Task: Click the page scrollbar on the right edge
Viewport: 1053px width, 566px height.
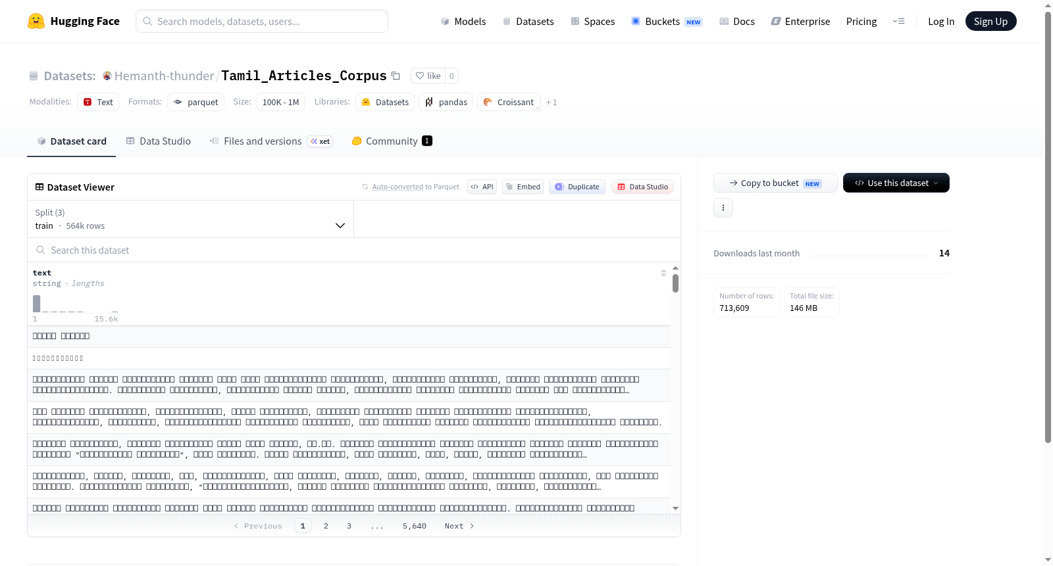Action: (x=1048, y=227)
